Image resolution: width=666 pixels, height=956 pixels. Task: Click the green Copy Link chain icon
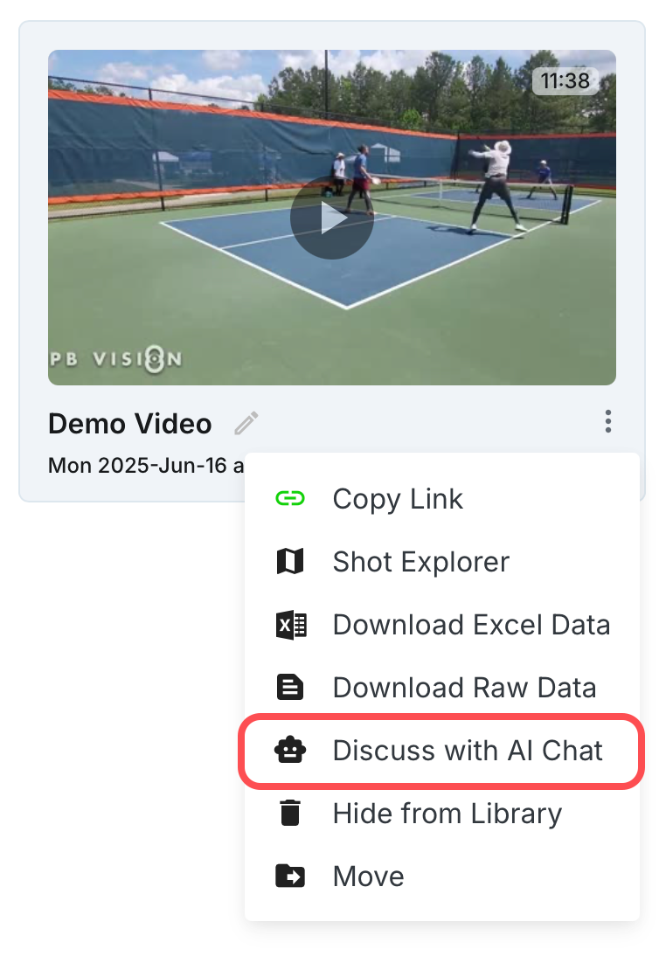coord(290,499)
